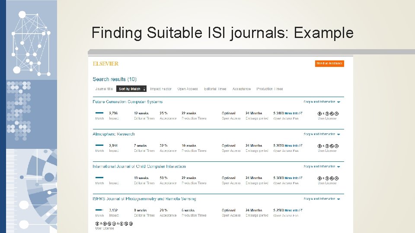The height and width of the screenshot is (233, 415).
Task: Open the Sort by Match dropdown
Action: 131,89
